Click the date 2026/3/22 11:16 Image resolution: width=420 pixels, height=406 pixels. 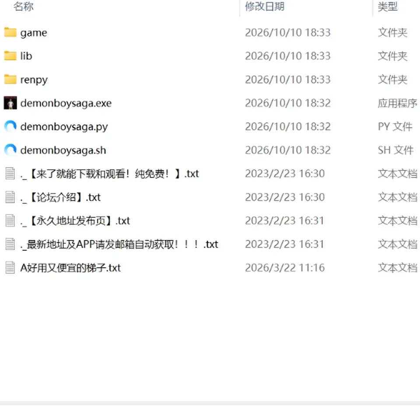(285, 268)
